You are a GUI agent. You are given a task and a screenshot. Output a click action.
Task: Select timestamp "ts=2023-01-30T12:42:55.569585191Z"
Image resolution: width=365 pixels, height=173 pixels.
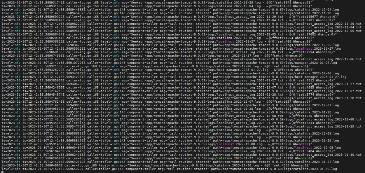pos(54,141)
